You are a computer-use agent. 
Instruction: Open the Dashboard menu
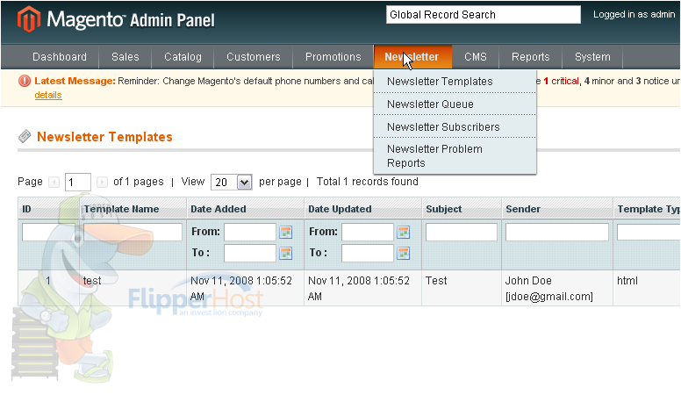(60, 57)
